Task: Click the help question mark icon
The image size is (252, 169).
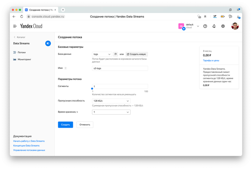Action: point(205,26)
